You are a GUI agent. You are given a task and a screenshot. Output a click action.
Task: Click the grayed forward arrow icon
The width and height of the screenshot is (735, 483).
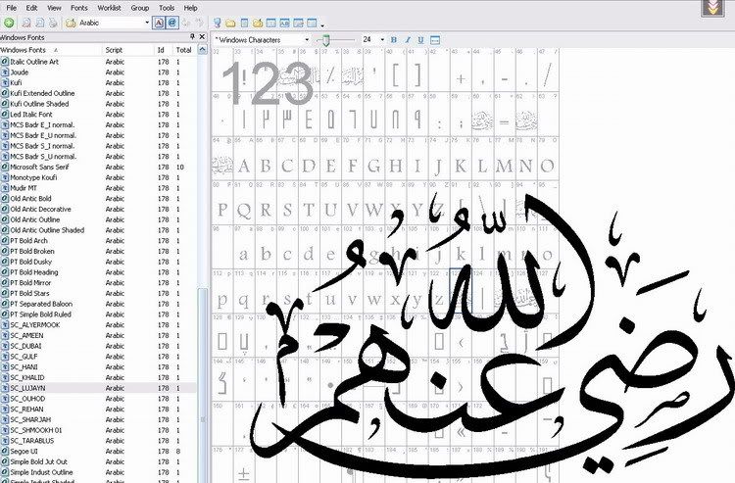[200, 23]
